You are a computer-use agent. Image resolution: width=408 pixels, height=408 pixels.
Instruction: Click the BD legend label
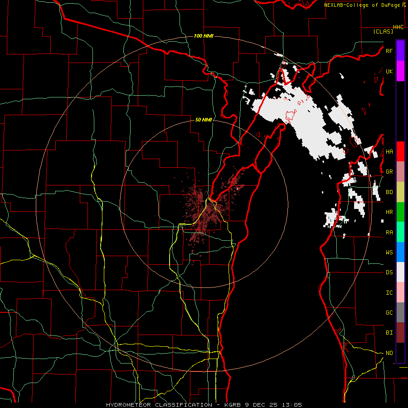(x=389, y=192)
